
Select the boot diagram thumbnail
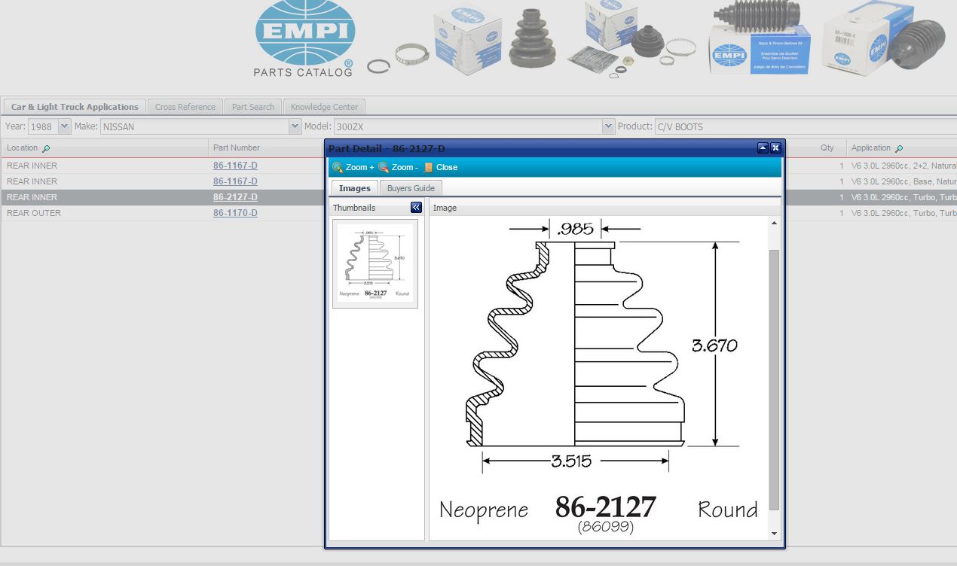click(375, 263)
